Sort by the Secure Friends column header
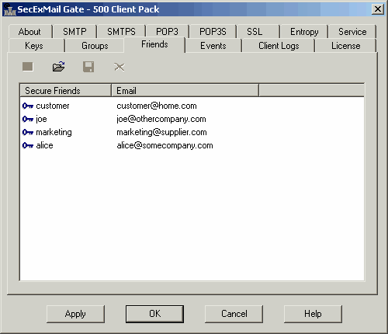Screen dimensions: 388x334 (65, 90)
